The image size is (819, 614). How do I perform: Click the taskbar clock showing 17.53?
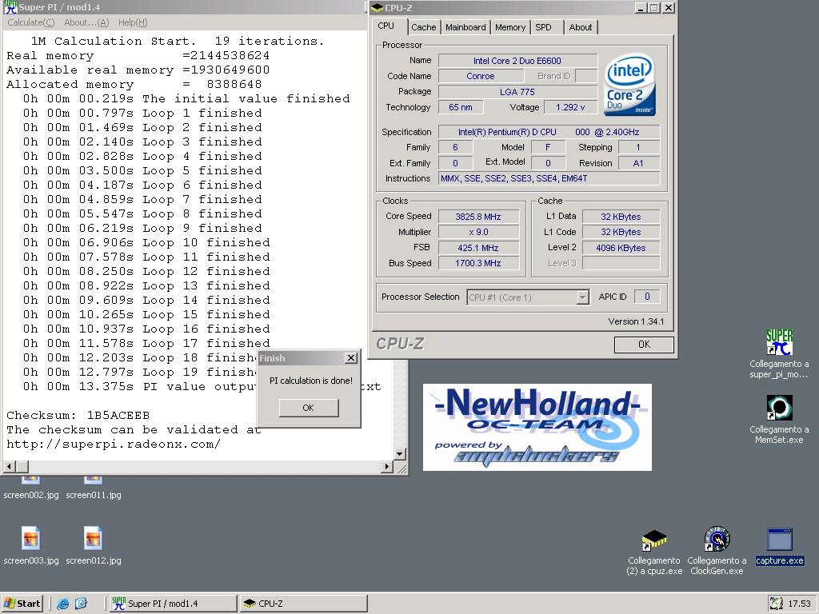(799, 604)
